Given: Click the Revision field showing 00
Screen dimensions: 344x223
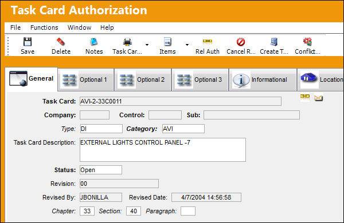Looking at the screenshot, I should coord(119,184).
